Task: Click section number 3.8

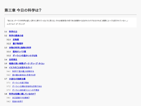Action: [6, 94]
